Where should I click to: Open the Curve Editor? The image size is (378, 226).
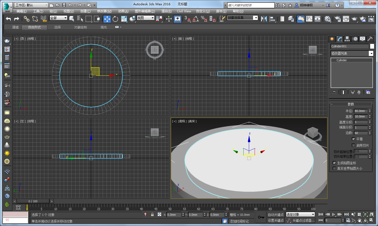[x=309, y=19]
